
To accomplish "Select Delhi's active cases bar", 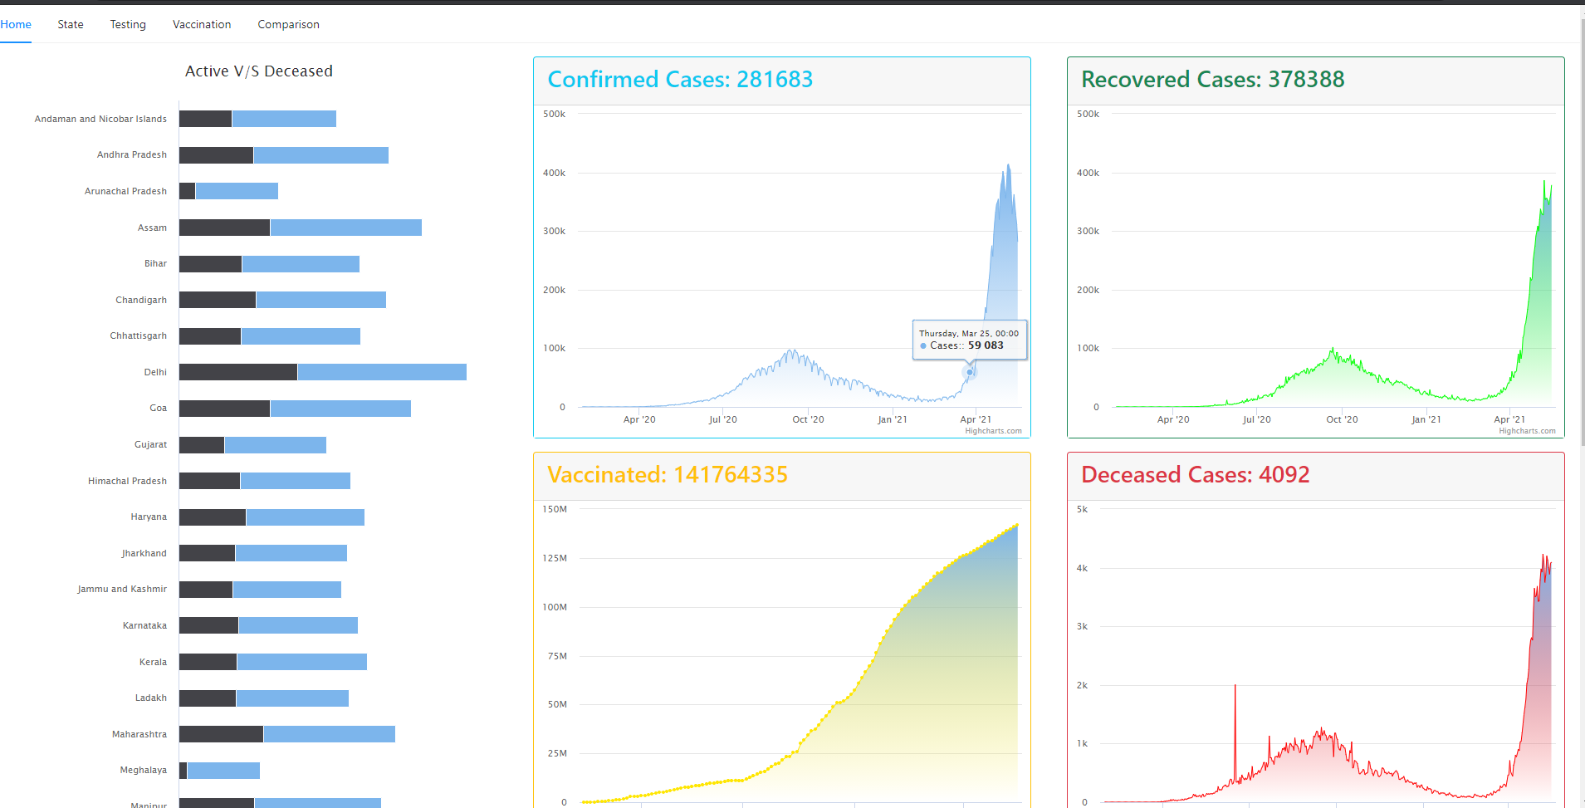I will (x=382, y=372).
